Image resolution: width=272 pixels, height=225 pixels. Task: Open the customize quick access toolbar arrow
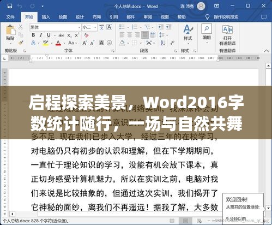point(43,7)
